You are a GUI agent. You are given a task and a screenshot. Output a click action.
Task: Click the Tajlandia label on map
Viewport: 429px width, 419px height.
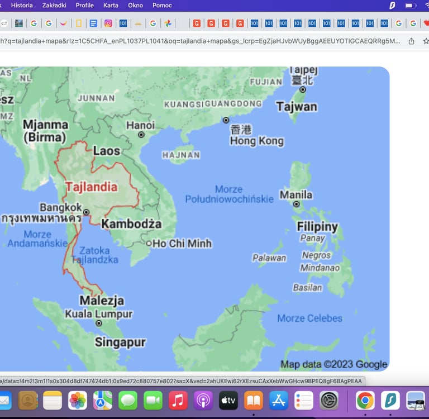point(92,187)
